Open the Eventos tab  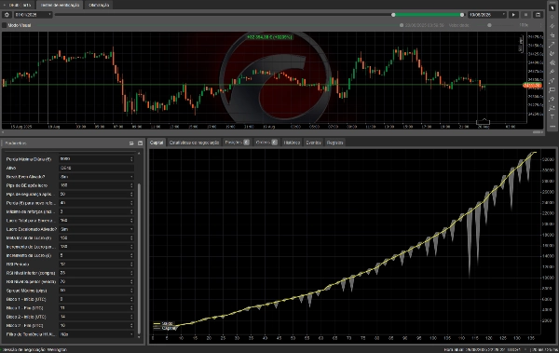coord(313,143)
